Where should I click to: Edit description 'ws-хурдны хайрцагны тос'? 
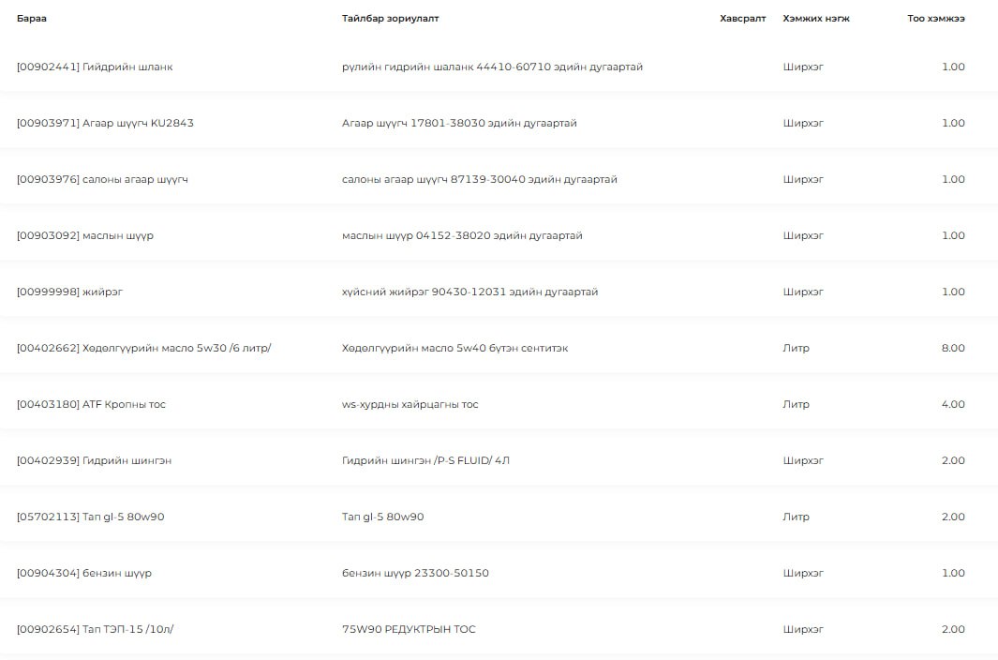point(410,405)
